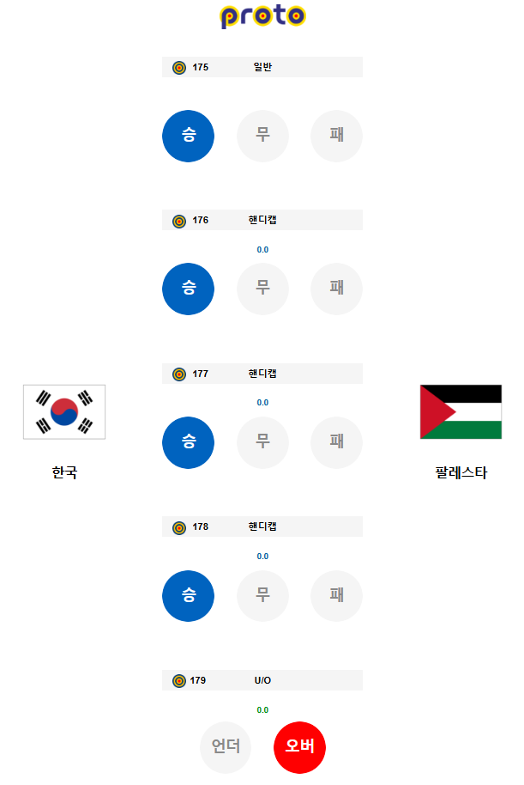Click the target icon beside game 179
The height and width of the screenshot is (785, 524).
pos(179,681)
